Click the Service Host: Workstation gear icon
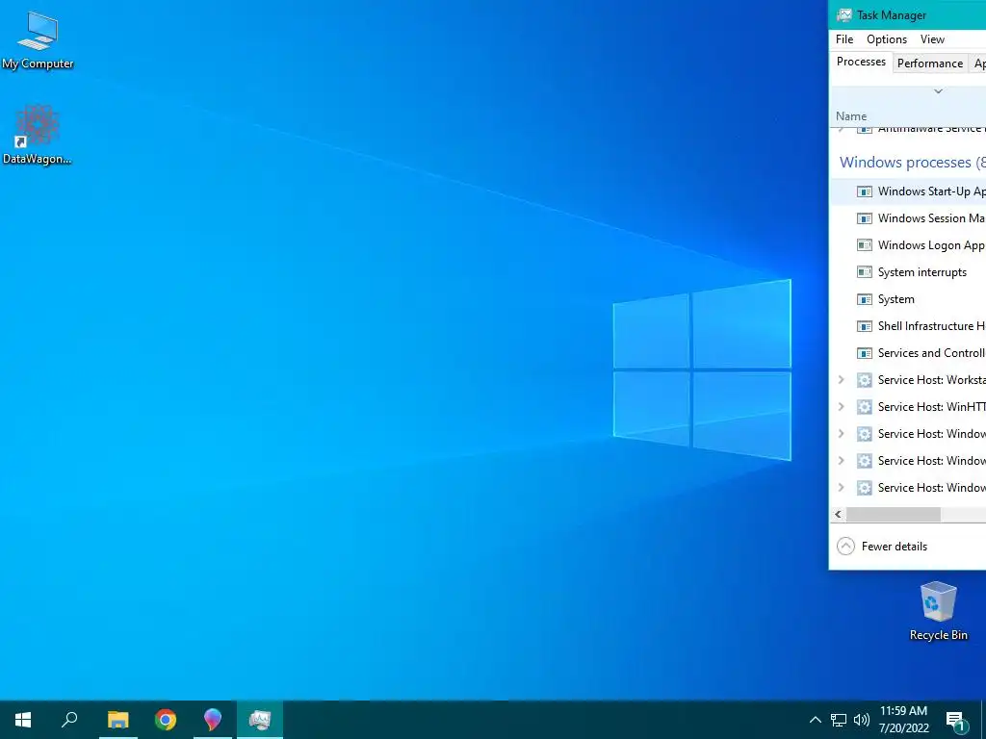This screenshot has width=986, height=739. pyautogui.click(x=865, y=380)
